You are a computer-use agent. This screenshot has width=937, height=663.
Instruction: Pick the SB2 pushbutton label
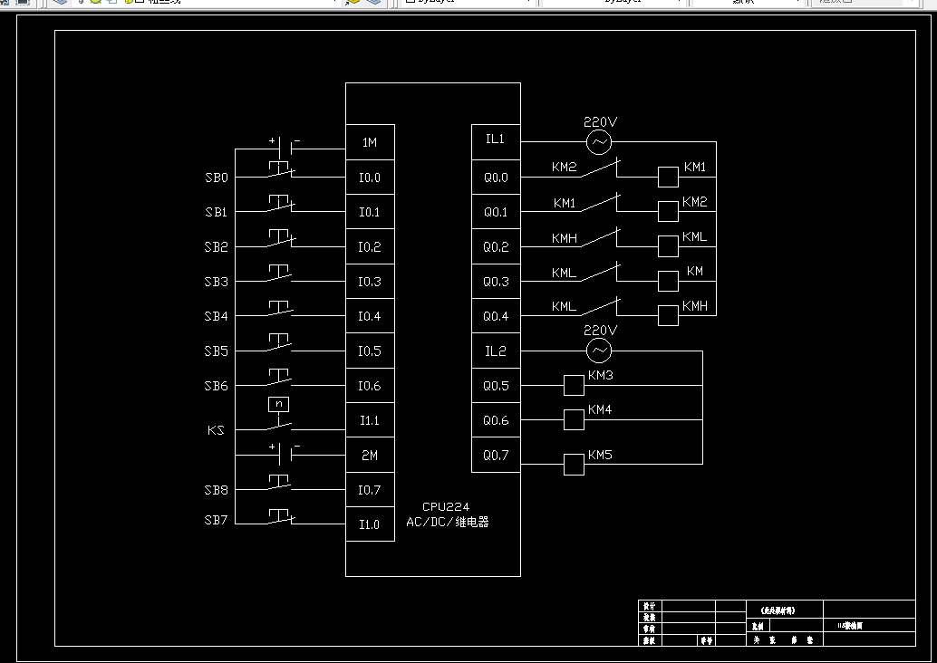point(217,246)
